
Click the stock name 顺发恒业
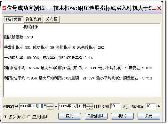tap(131, 78)
